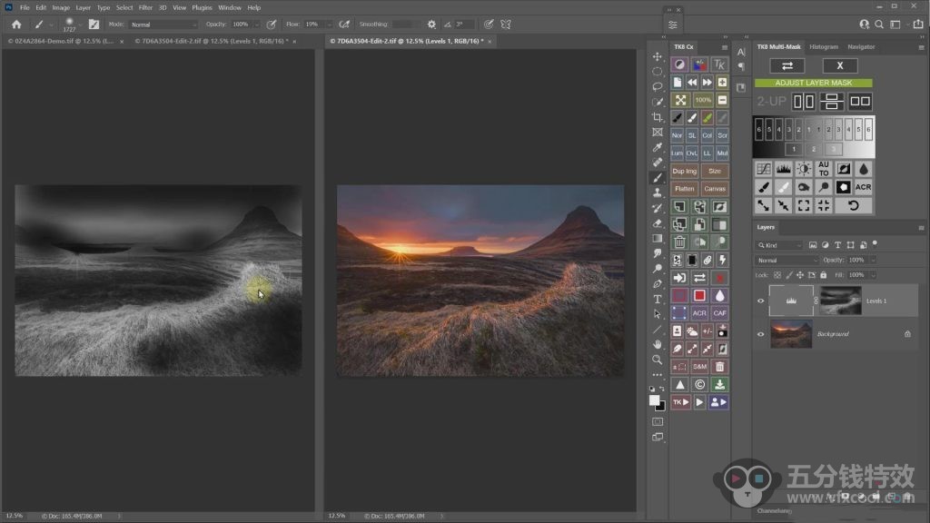Select the Zoom tool in the toolbar
The width and height of the screenshot is (930, 523).
click(658, 360)
